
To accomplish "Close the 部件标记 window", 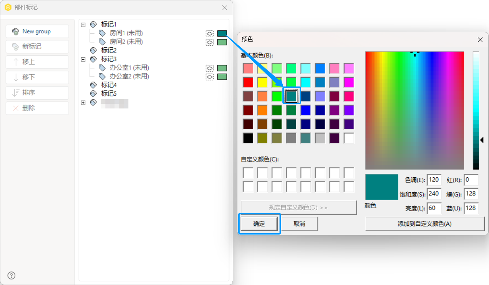I will [x=225, y=8].
